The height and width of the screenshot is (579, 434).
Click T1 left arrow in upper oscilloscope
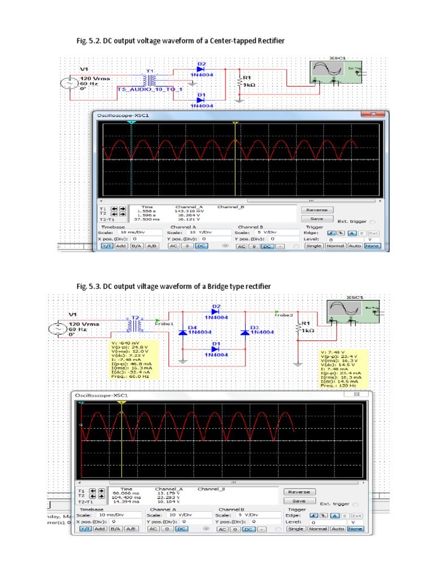pyautogui.click(x=114, y=209)
